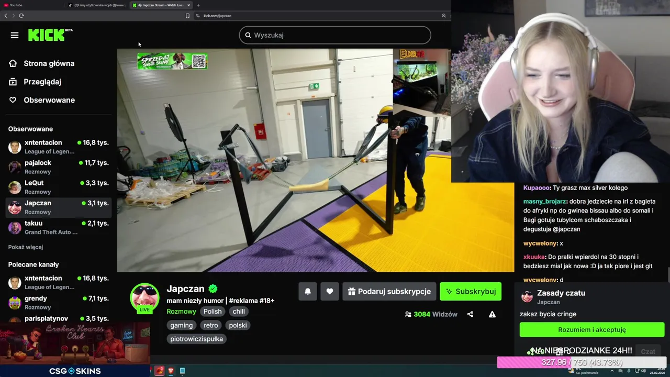Open parisplatynov in recommended channels
Screen dimensions: 670x377
(x=58, y=319)
